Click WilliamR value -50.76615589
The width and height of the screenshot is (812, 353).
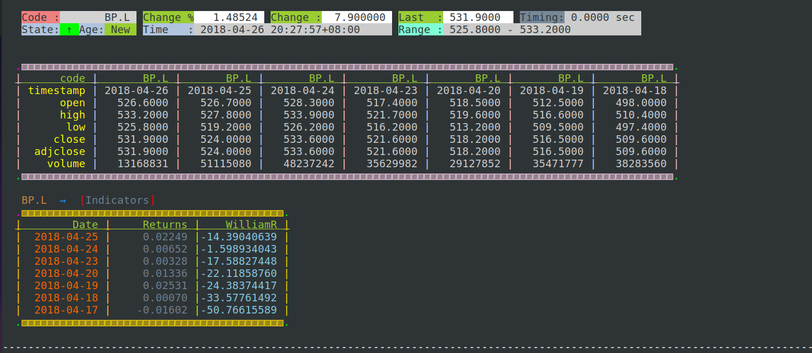[239, 310]
